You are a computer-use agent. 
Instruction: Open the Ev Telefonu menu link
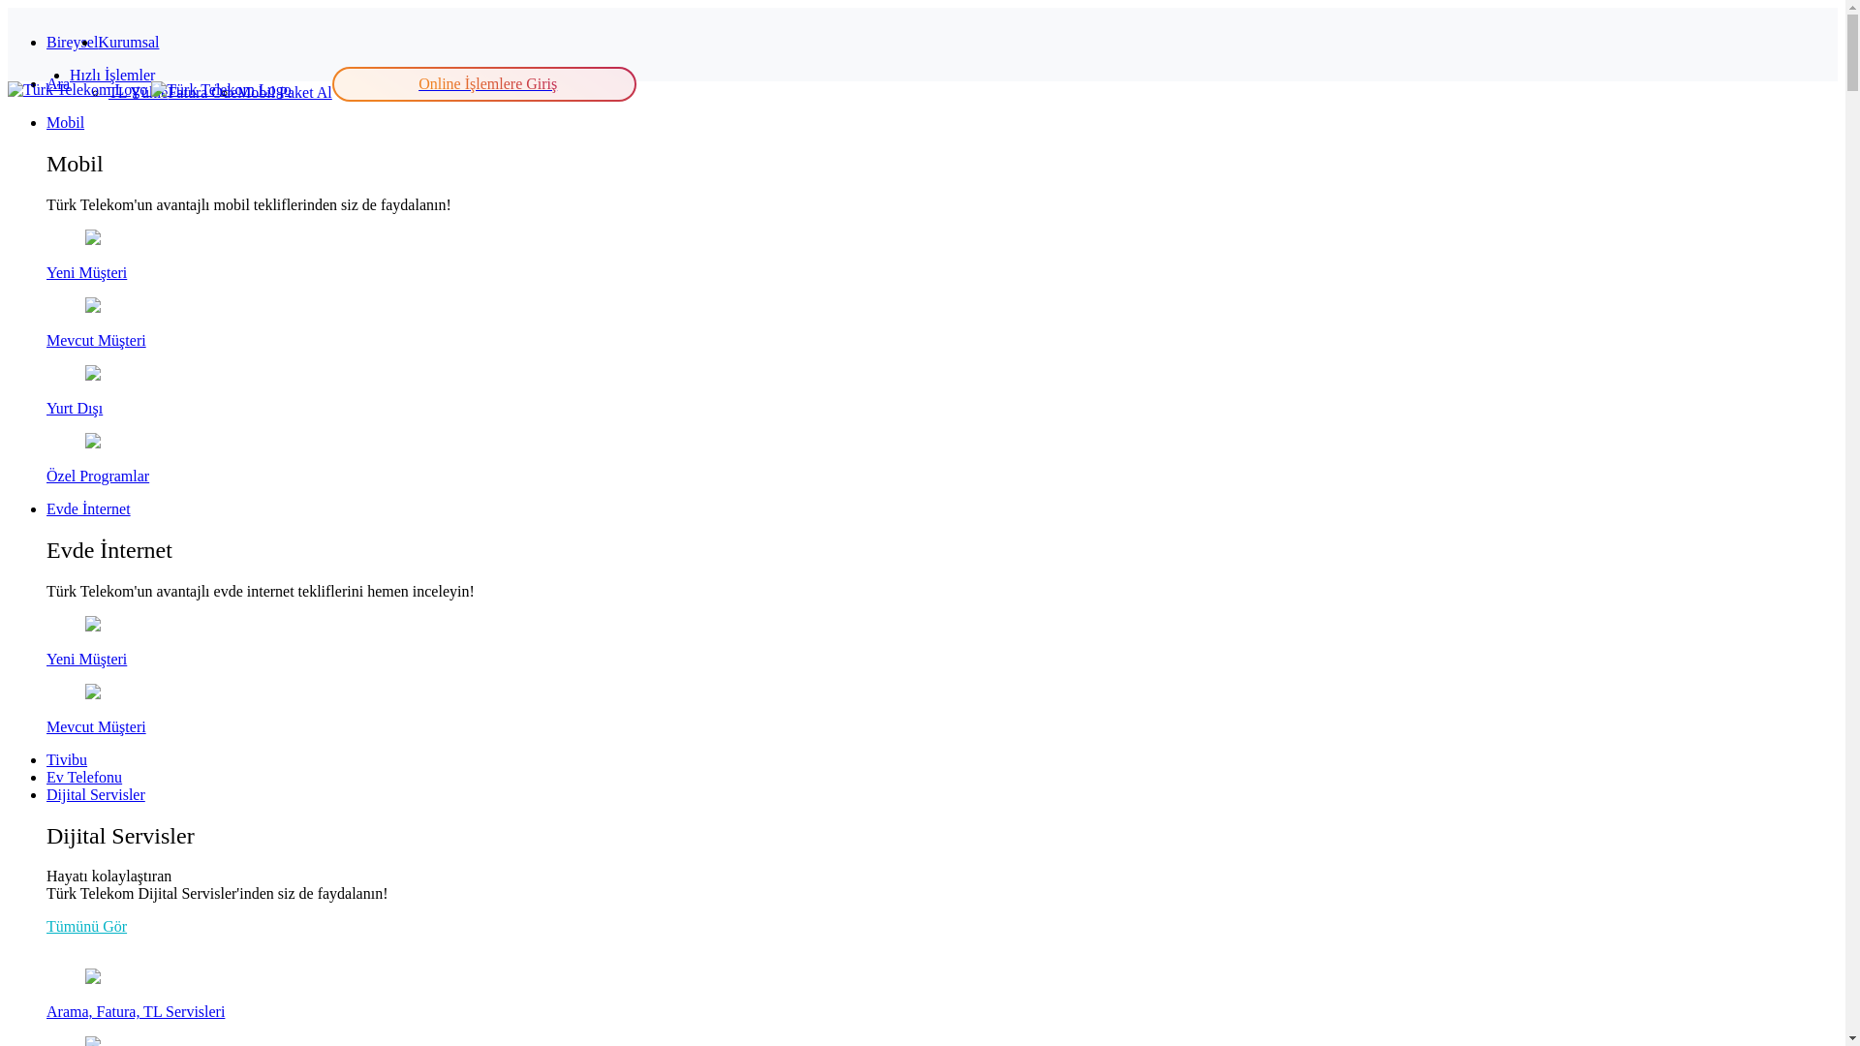(x=84, y=778)
